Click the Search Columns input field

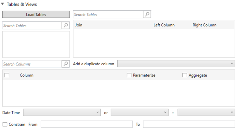(32, 64)
